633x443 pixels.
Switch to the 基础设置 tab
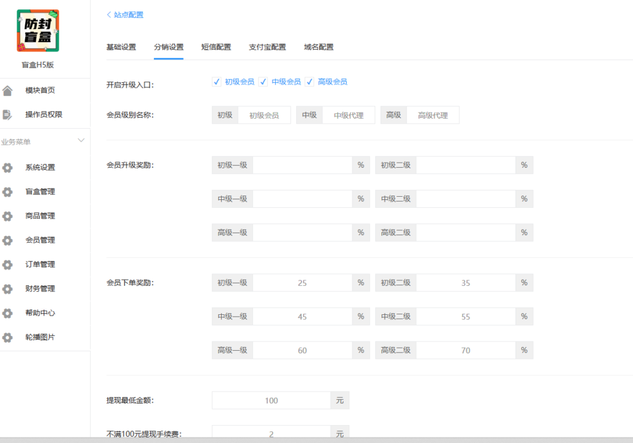point(121,47)
